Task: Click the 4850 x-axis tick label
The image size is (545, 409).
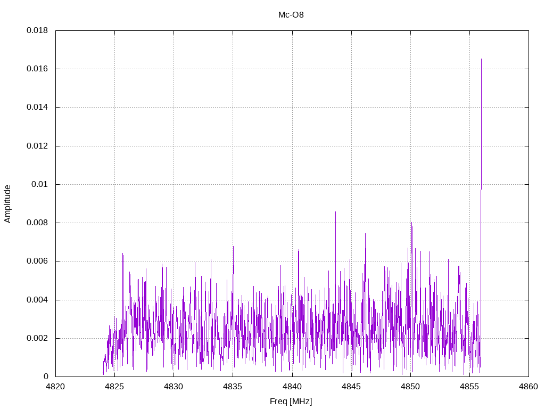Action: tap(410, 387)
